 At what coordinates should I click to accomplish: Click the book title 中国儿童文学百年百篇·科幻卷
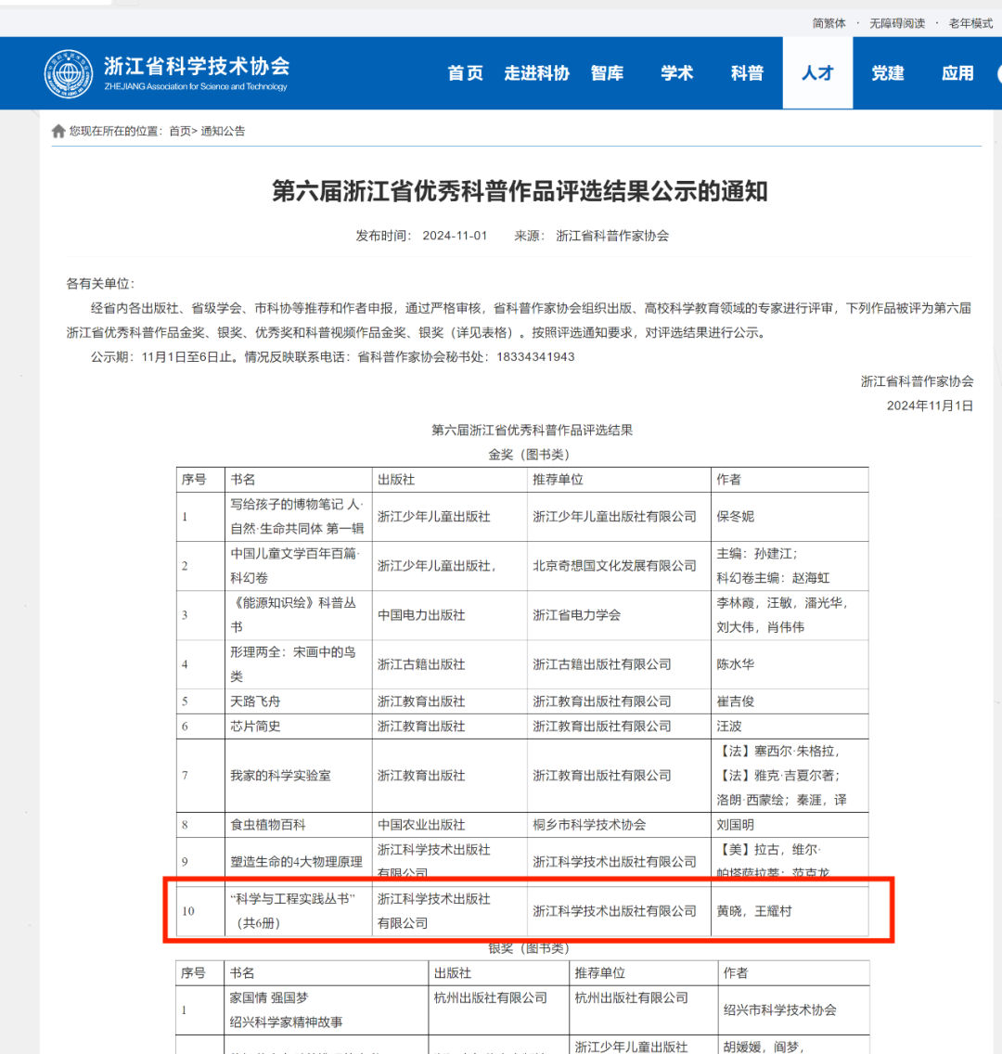click(x=295, y=565)
